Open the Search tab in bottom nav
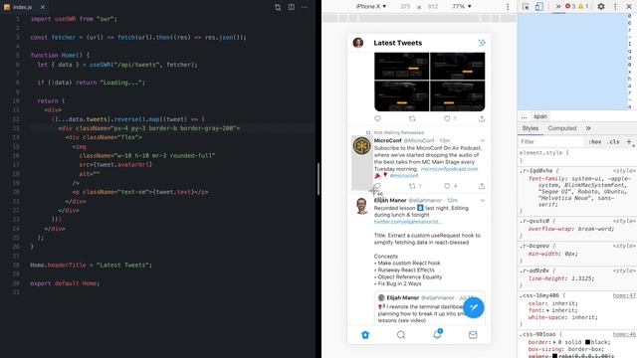The width and height of the screenshot is (637, 358). coord(401,335)
